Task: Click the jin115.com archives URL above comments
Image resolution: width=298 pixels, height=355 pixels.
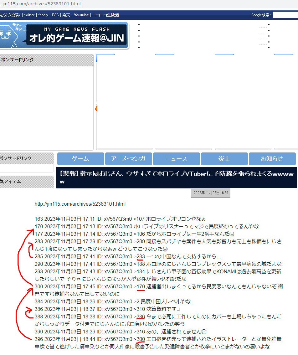Action: [x=80, y=204]
